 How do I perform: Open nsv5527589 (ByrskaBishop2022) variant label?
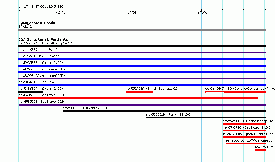(x=152, y=89)
